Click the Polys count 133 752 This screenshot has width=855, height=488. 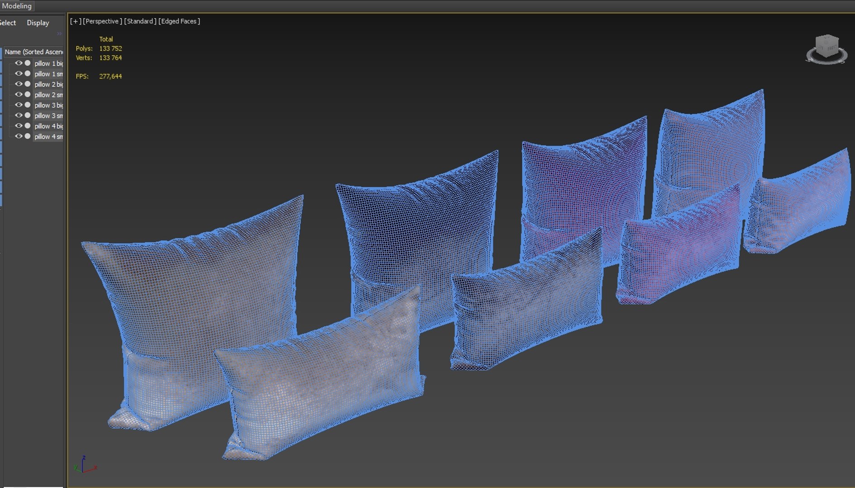click(x=110, y=48)
